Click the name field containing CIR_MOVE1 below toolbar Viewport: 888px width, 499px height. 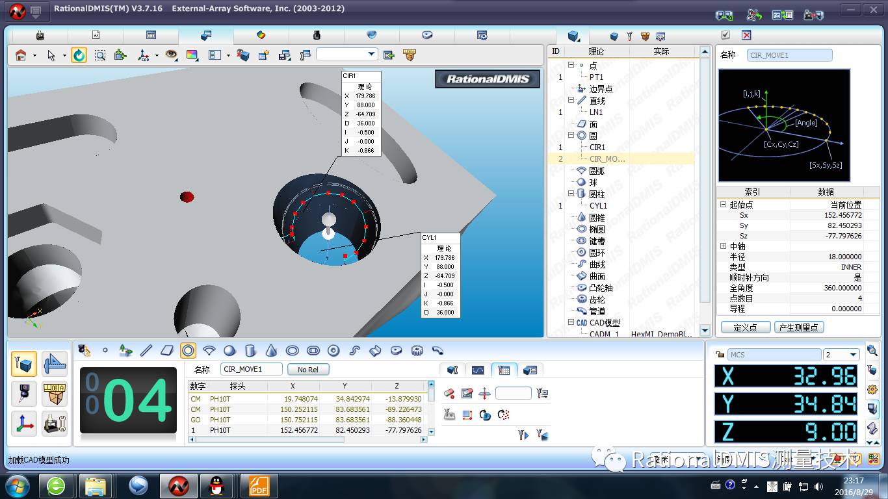point(252,369)
